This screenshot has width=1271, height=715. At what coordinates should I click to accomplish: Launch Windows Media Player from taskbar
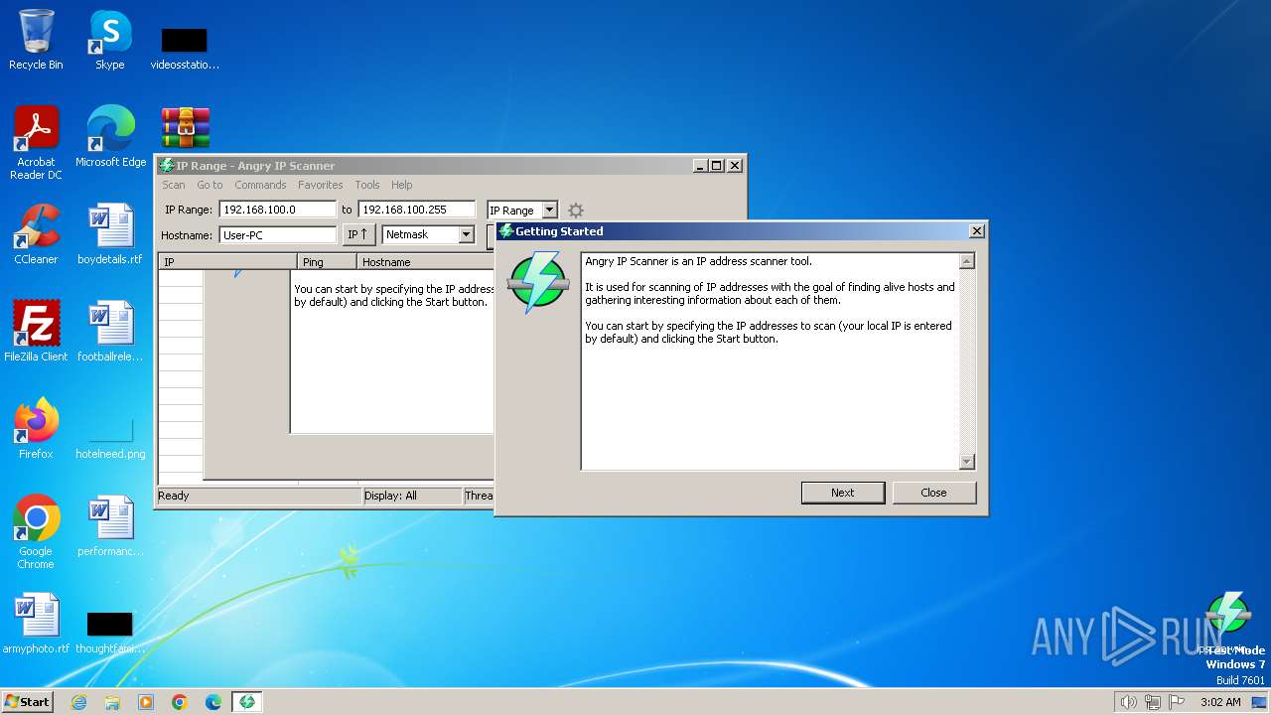pyautogui.click(x=146, y=702)
